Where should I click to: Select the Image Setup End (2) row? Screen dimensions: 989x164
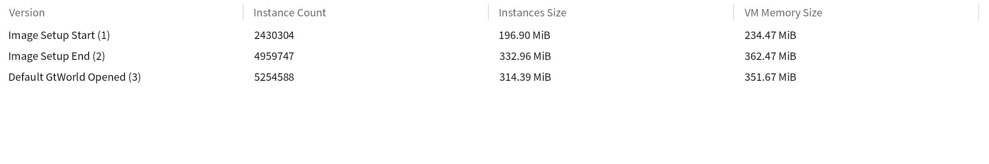pos(57,56)
